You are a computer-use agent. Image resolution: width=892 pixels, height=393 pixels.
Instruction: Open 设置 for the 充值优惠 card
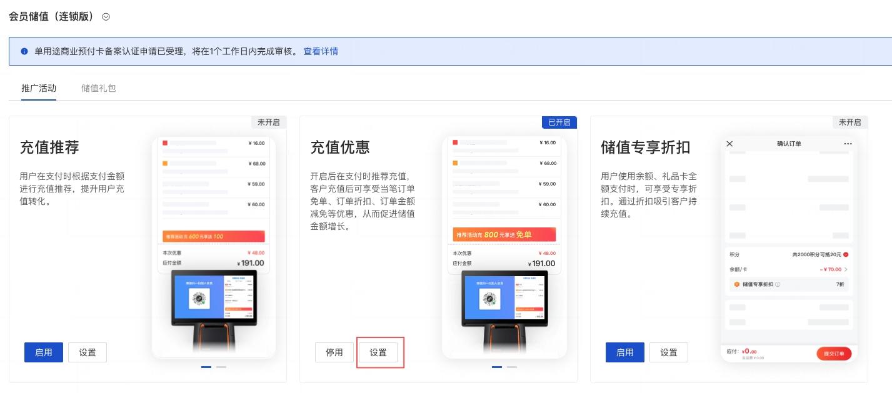(x=378, y=352)
